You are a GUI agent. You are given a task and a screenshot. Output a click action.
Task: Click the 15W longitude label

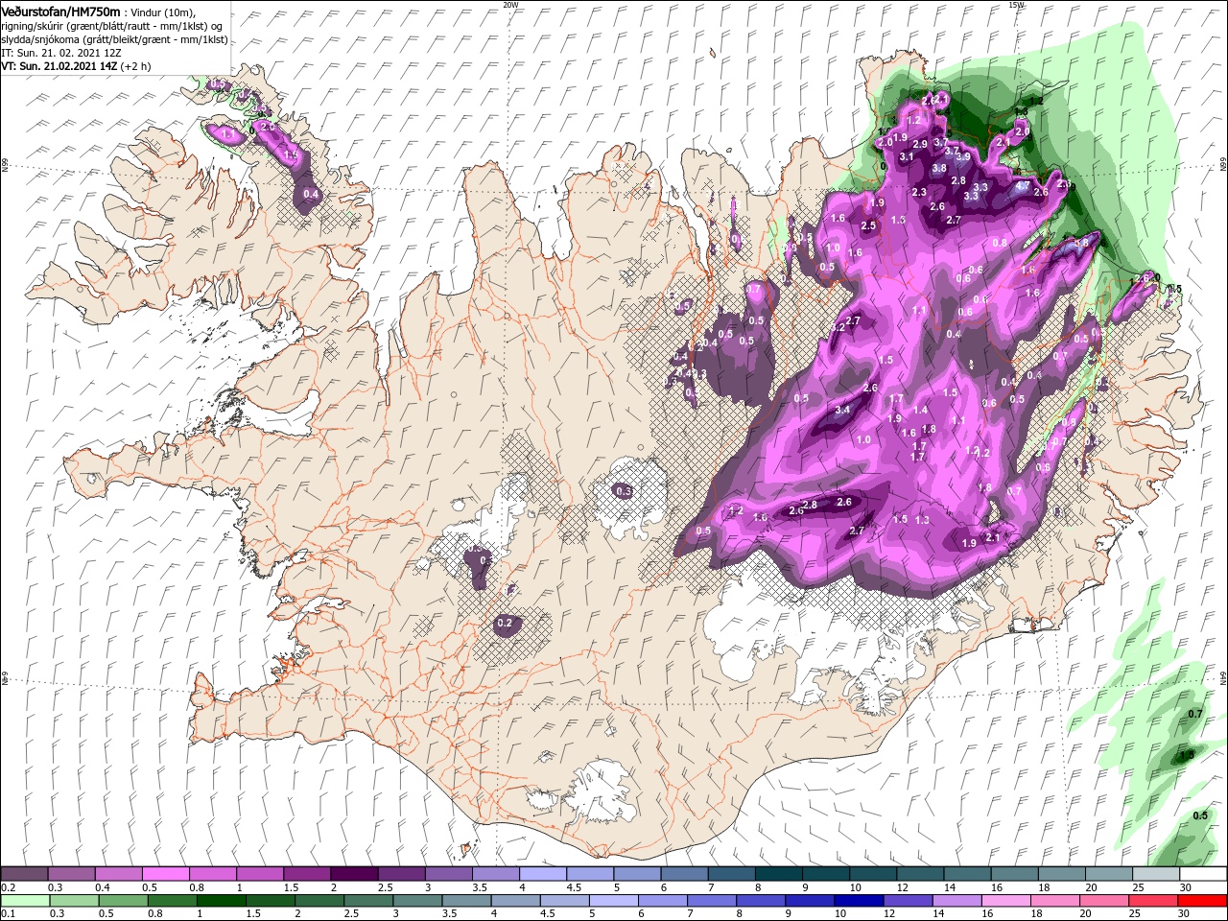1016,4
